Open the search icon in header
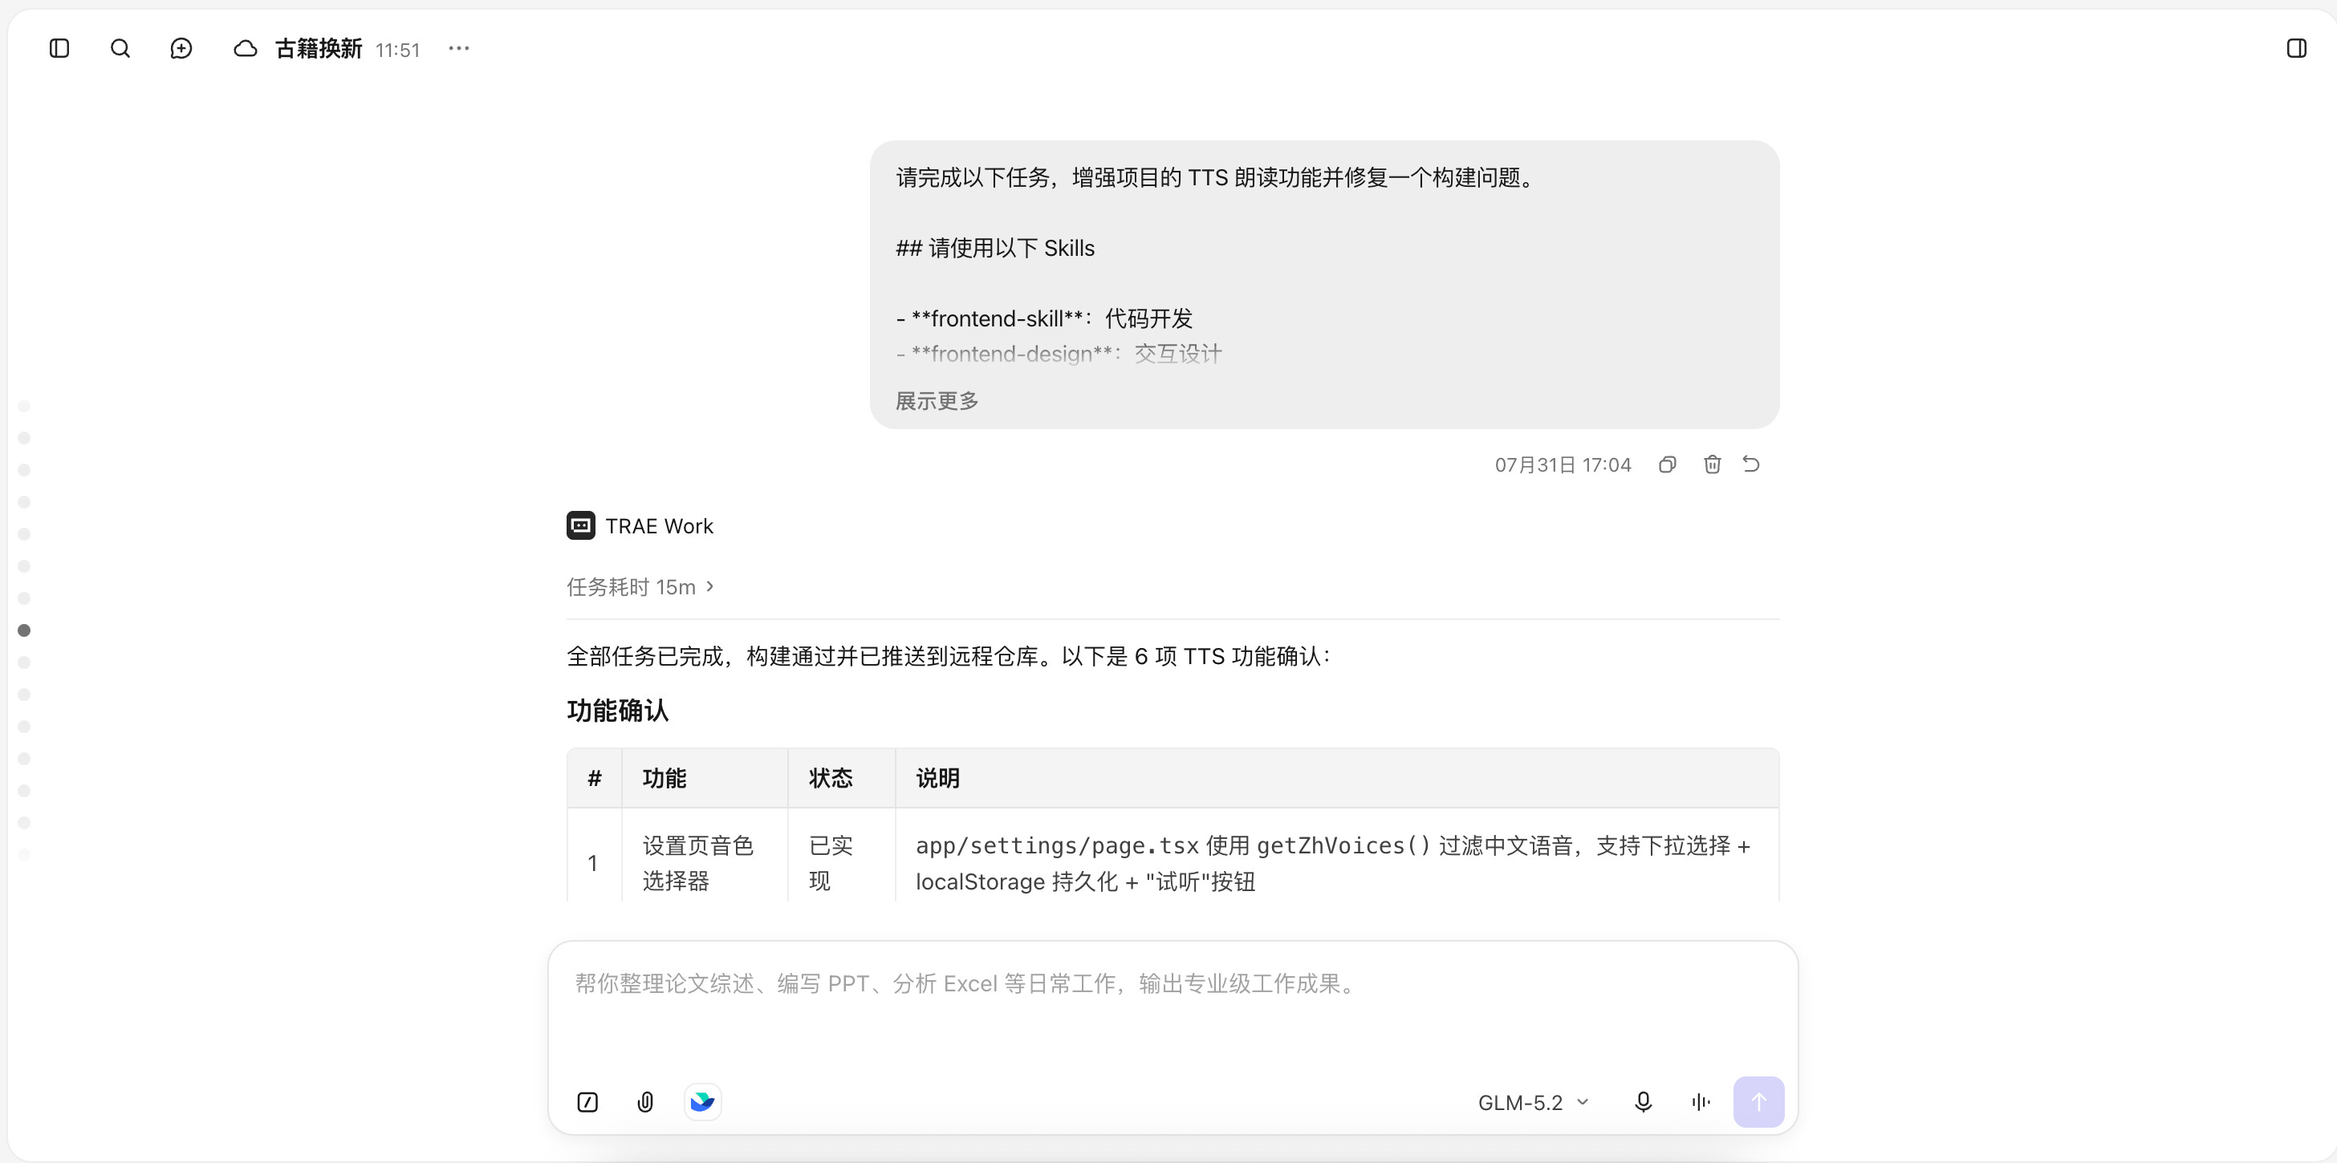The image size is (2337, 1163). coord(120,48)
